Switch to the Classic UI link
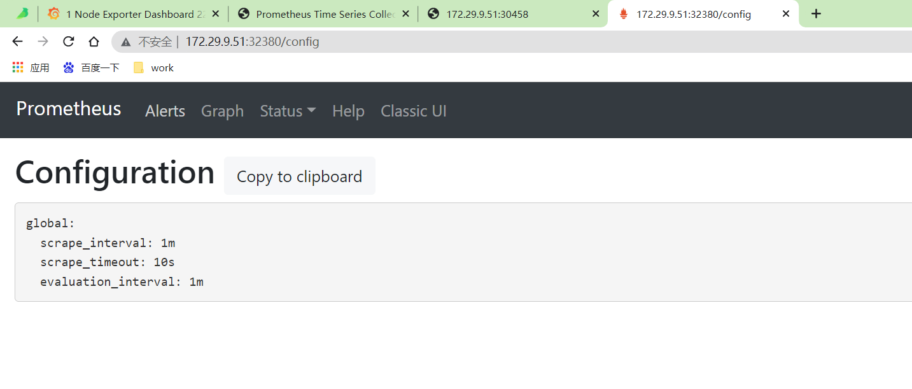 [413, 111]
